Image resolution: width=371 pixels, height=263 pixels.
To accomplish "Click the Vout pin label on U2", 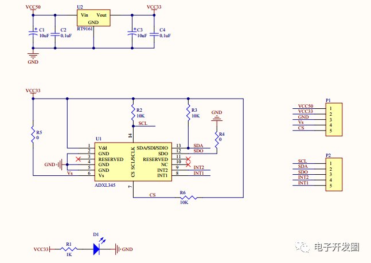I will coord(101,15).
